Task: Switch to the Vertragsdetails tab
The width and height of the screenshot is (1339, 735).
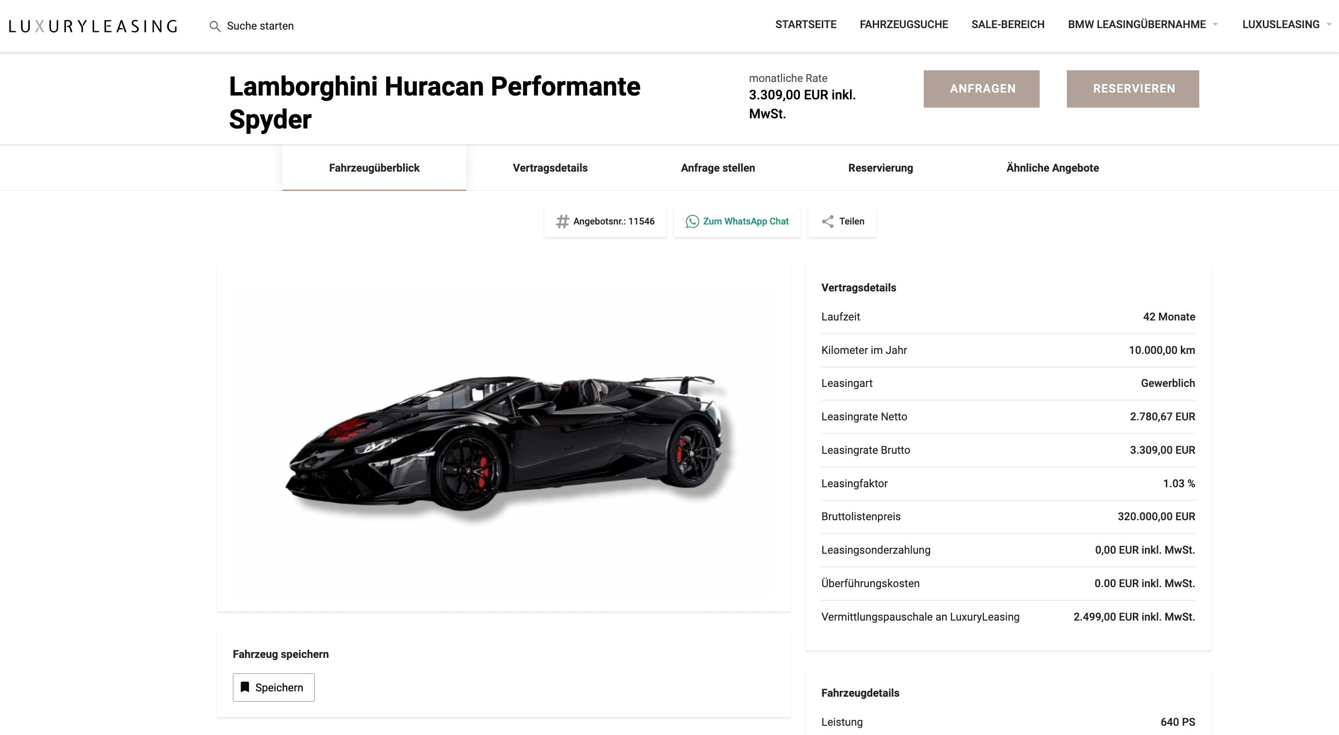Action: pyautogui.click(x=550, y=168)
